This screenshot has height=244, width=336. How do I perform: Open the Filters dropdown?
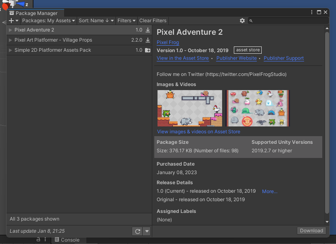pyautogui.click(x=126, y=21)
